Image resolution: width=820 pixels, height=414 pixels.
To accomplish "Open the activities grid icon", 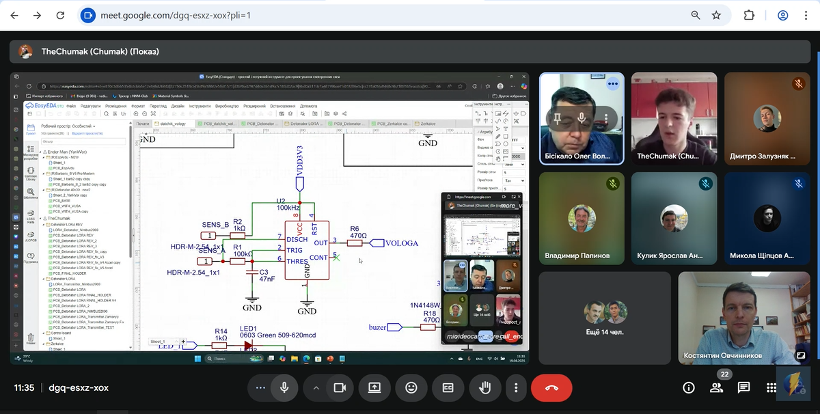I will (x=771, y=387).
